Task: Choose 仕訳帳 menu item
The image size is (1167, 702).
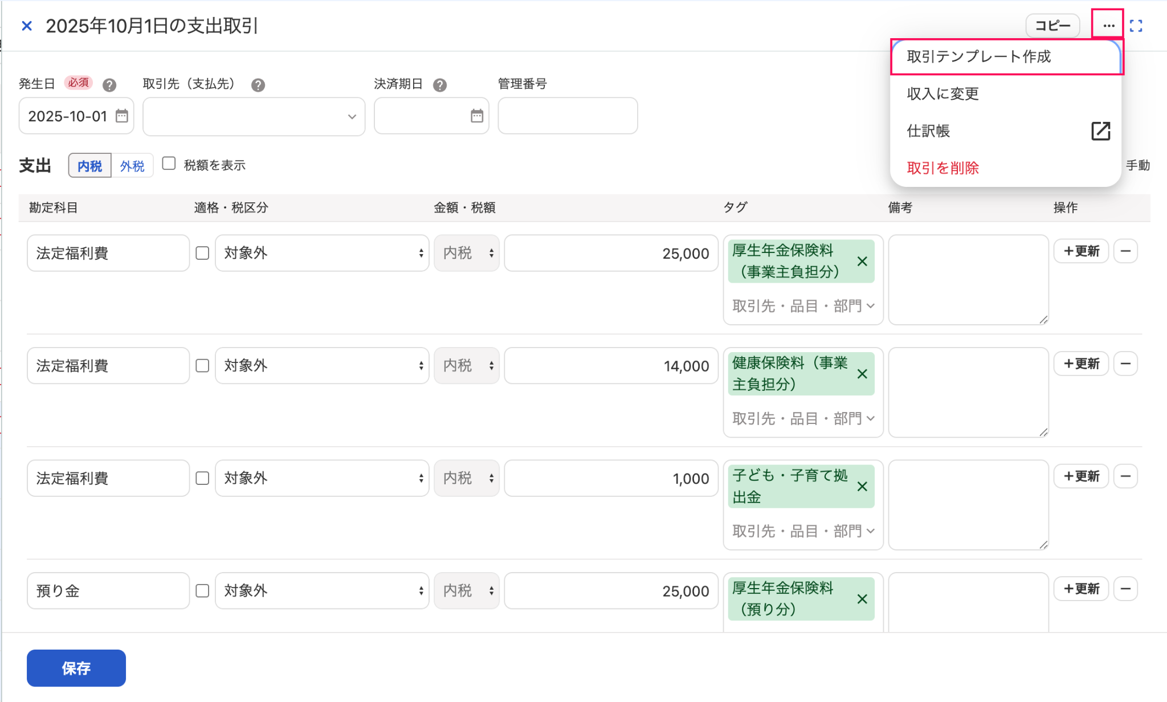Action: click(1006, 131)
